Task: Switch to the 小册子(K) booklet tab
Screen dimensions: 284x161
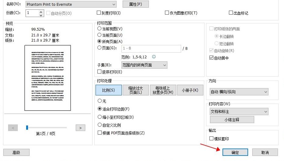Action: coord(190,90)
